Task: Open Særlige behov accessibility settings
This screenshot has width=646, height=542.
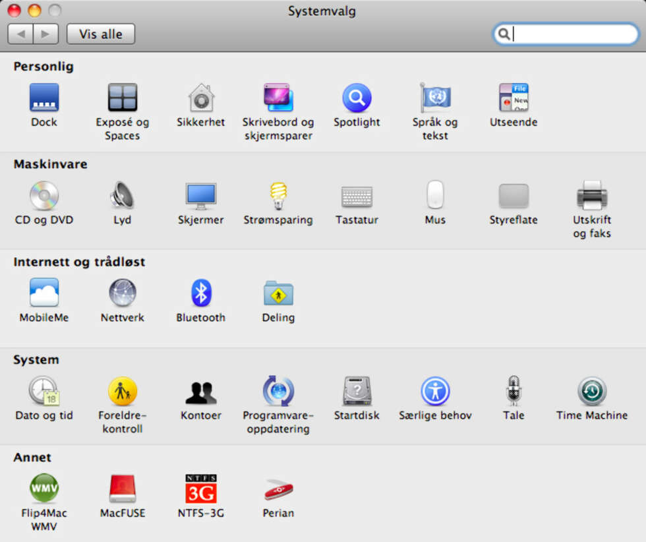Action: point(435,391)
